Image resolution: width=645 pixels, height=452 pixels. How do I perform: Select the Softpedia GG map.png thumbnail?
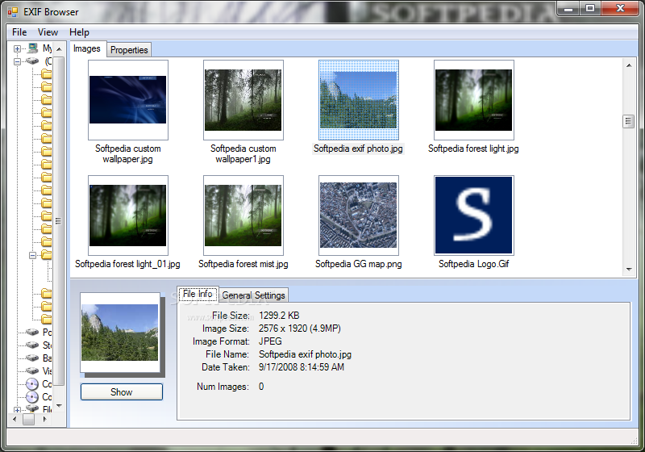[x=358, y=216]
